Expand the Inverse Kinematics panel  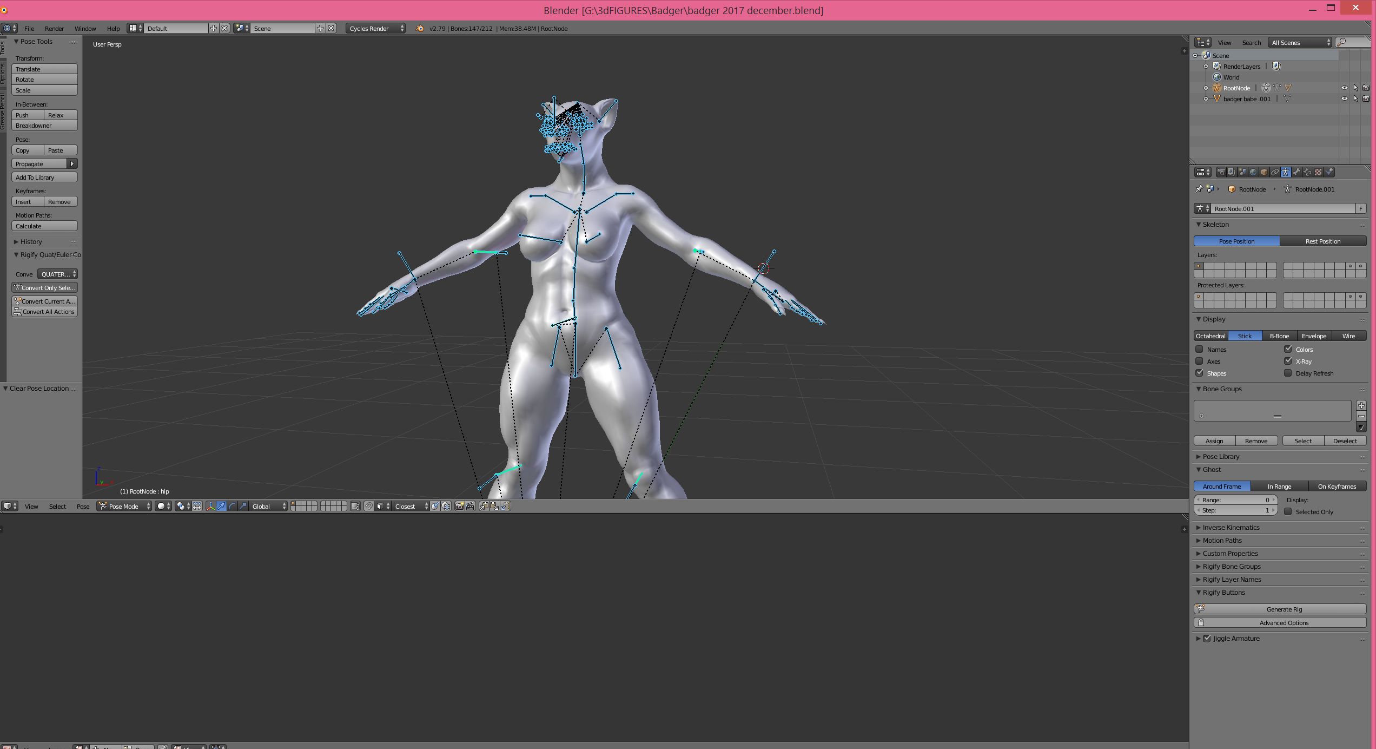coord(1231,528)
